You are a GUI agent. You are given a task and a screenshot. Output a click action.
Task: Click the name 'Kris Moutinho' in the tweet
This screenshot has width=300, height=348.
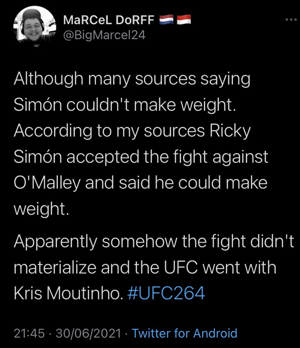pyautogui.click(x=68, y=293)
